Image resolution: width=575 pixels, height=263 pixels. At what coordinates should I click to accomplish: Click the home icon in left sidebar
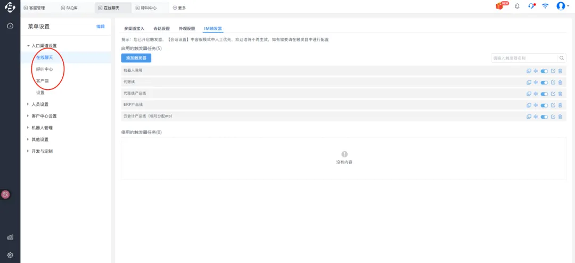pyautogui.click(x=10, y=26)
